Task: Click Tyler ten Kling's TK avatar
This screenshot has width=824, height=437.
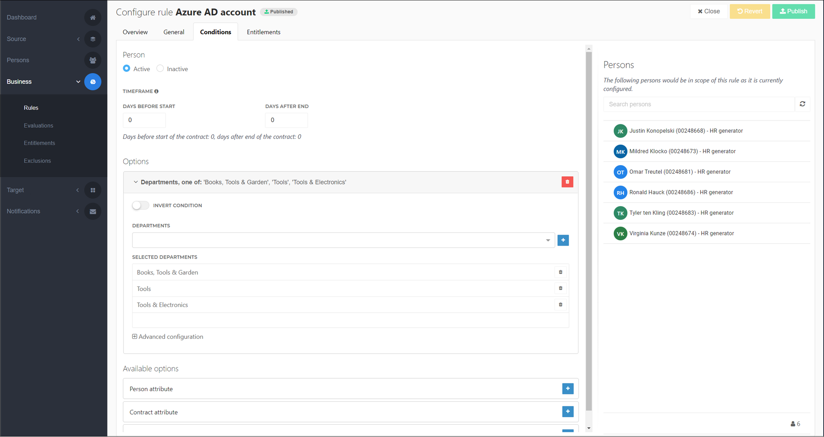Action: point(621,213)
